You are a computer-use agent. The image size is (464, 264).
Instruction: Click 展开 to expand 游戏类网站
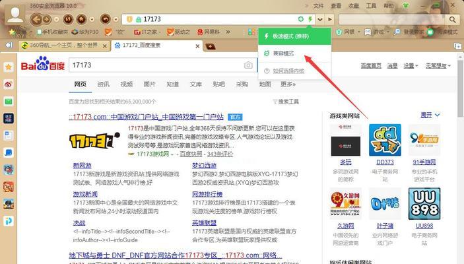point(430,115)
